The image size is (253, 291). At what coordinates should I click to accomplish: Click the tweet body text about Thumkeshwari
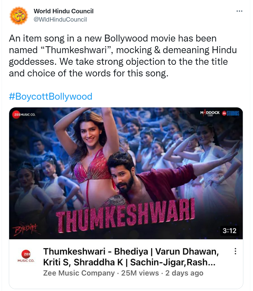click(123, 56)
